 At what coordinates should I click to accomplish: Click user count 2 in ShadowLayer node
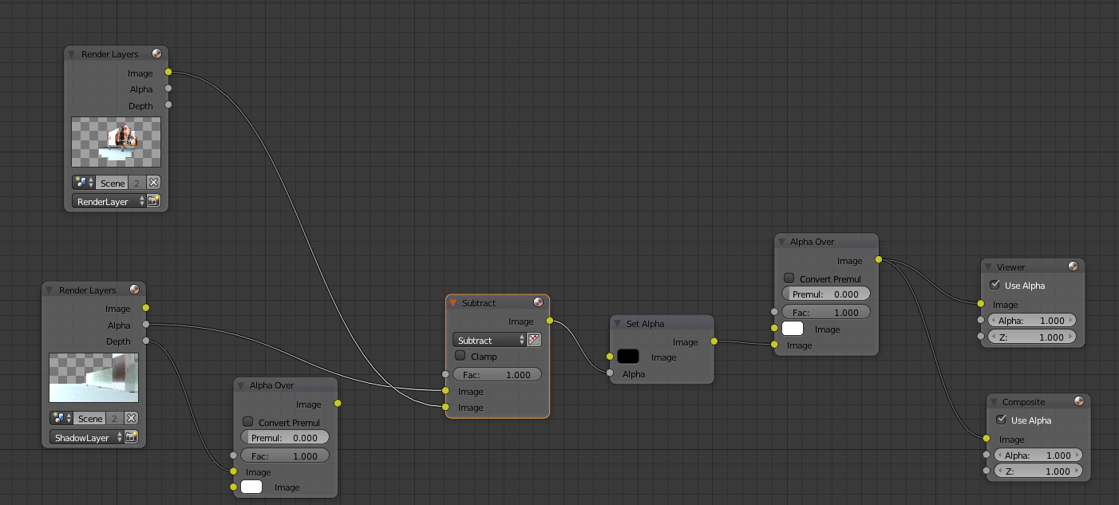click(x=115, y=418)
